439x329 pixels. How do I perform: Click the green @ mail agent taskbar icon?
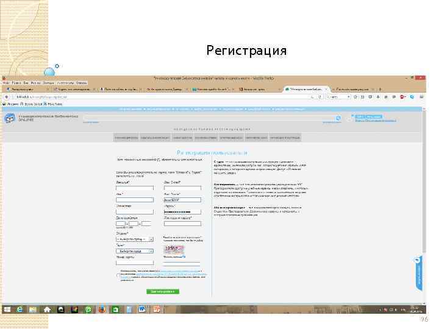coord(88,310)
